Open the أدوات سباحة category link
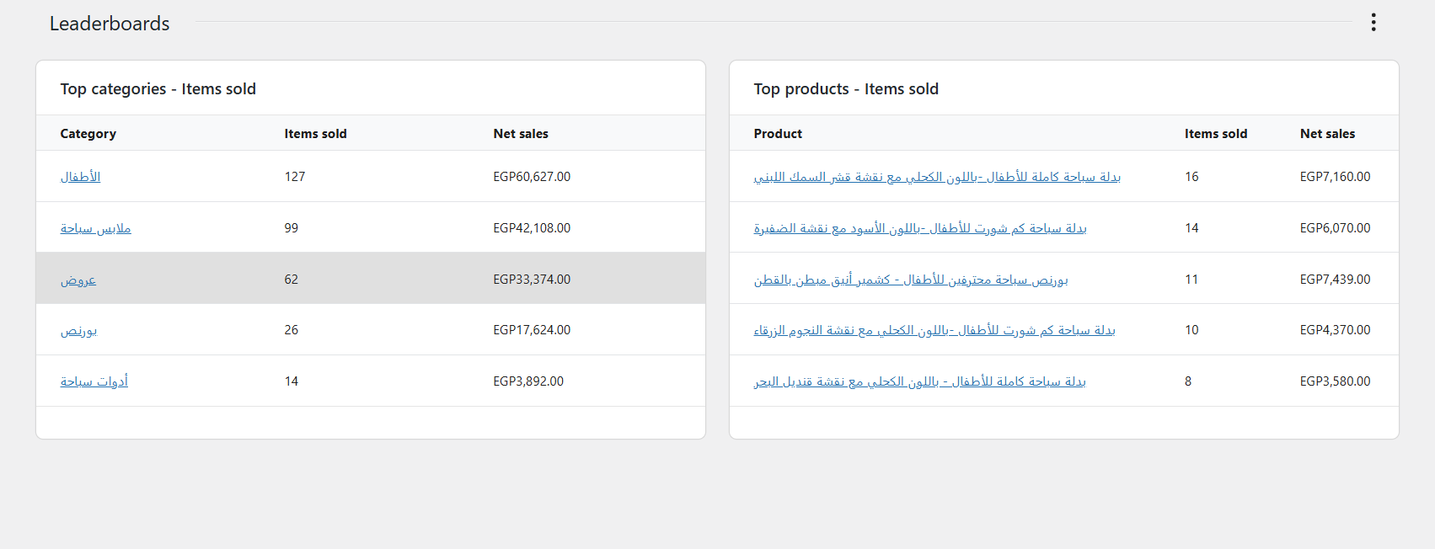 [x=94, y=381]
